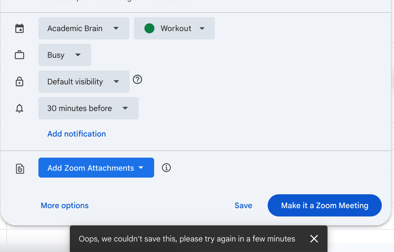Click Add Zoom Attachments button
The image size is (394, 252).
[x=96, y=168]
